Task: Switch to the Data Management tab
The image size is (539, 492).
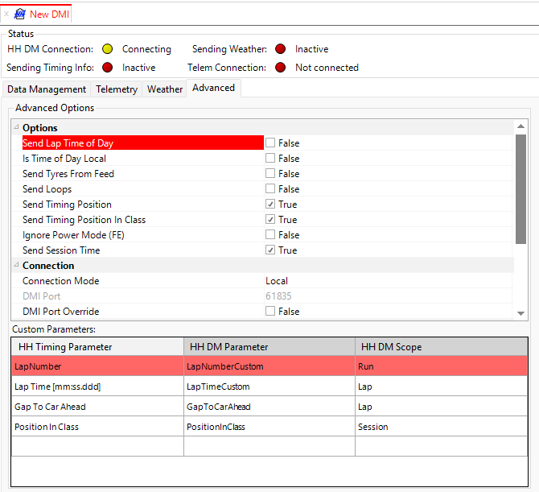Action: pyautogui.click(x=47, y=89)
